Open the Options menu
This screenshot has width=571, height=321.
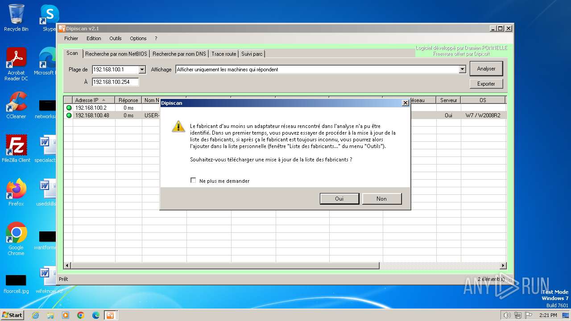(x=138, y=38)
